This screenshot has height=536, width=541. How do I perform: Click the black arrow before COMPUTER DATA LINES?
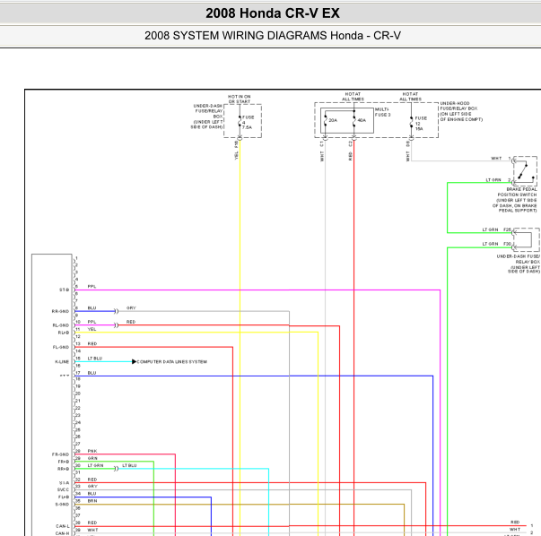(x=135, y=361)
